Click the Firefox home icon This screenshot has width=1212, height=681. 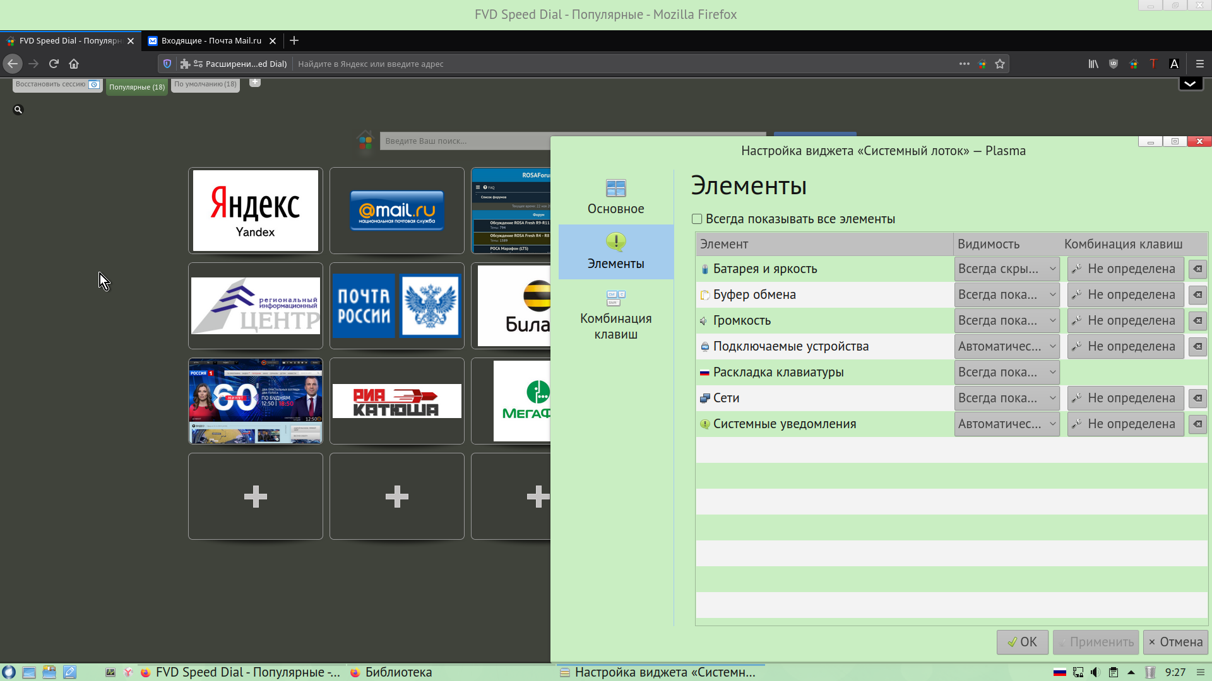click(74, 64)
